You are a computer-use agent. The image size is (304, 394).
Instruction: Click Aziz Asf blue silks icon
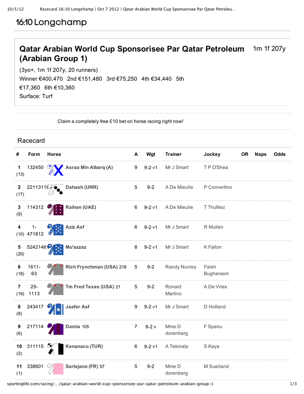click(55, 230)
